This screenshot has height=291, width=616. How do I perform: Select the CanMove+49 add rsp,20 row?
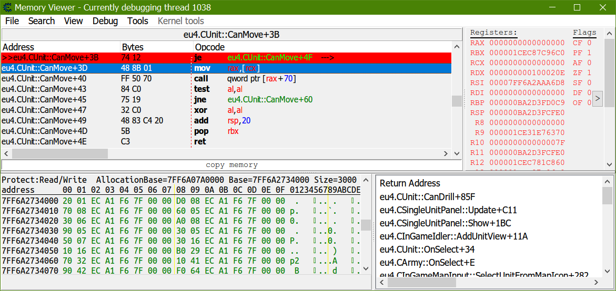click(x=226, y=120)
